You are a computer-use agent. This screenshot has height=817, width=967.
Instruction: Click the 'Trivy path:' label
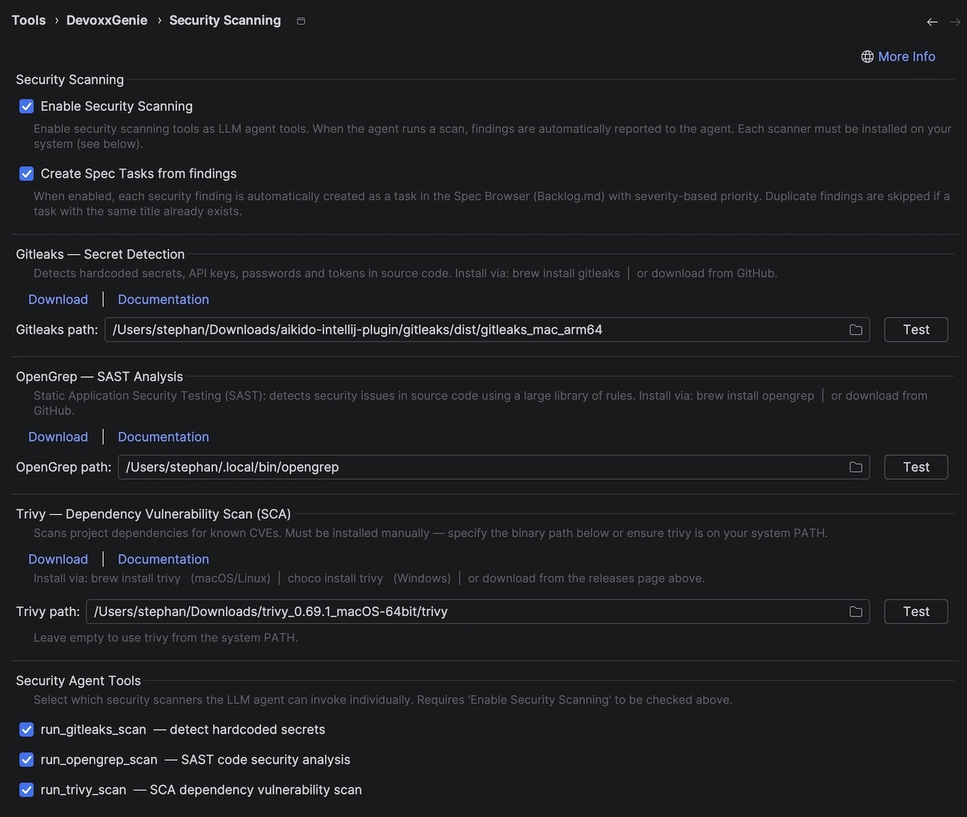click(48, 612)
